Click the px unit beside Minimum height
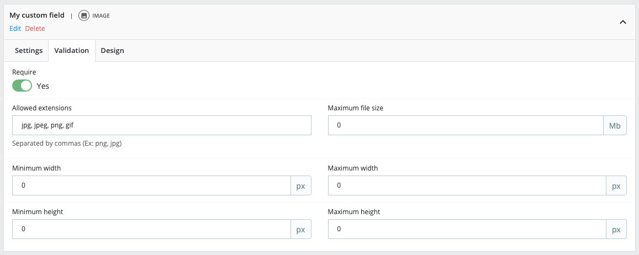 [300, 229]
